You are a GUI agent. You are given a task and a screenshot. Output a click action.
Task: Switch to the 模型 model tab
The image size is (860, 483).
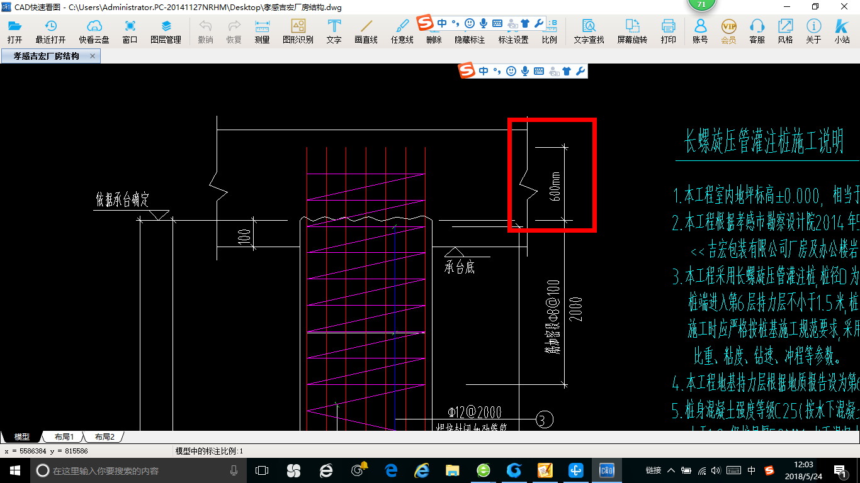point(22,436)
